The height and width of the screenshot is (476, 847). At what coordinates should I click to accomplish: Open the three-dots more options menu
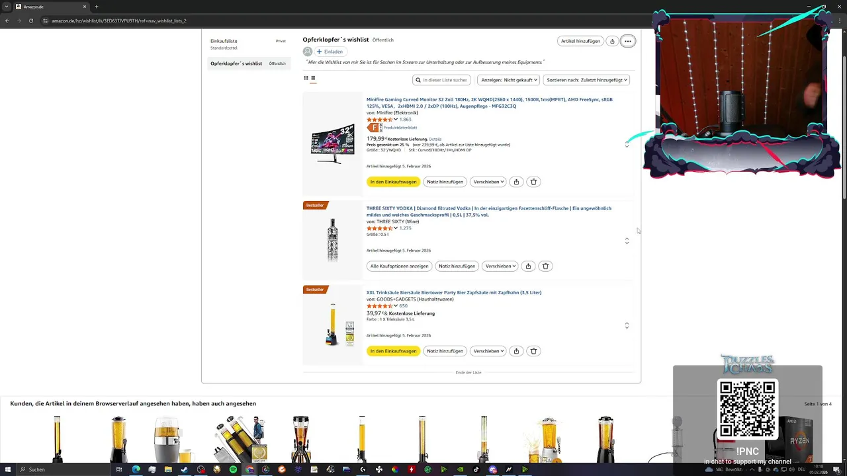coord(628,41)
